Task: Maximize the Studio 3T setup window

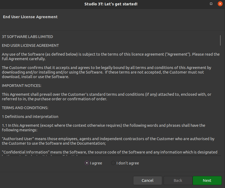Action: pyautogui.click(x=211, y=4)
